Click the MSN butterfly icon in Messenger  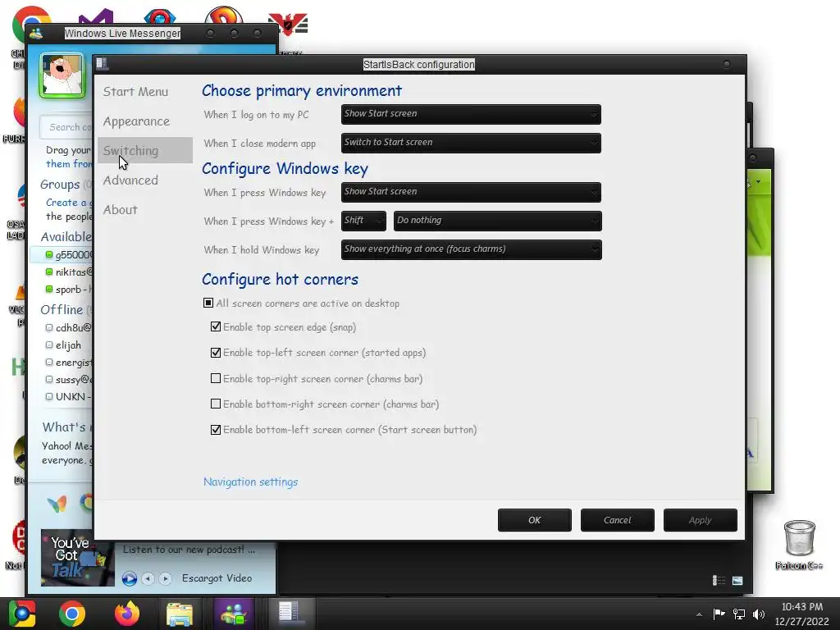click(x=57, y=504)
